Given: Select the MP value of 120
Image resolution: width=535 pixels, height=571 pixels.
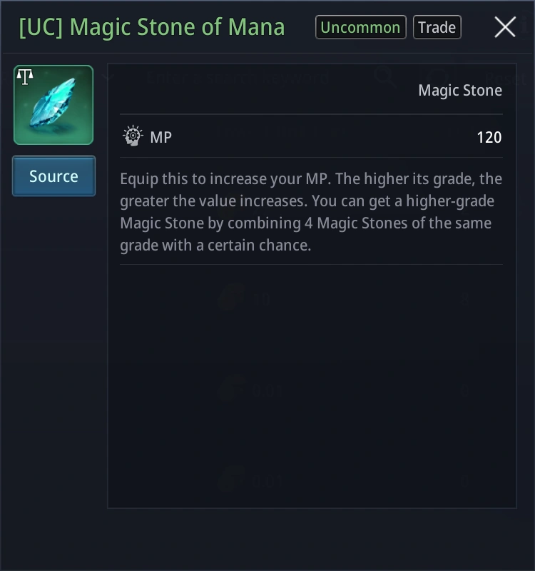Looking at the screenshot, I should (489, 137).
